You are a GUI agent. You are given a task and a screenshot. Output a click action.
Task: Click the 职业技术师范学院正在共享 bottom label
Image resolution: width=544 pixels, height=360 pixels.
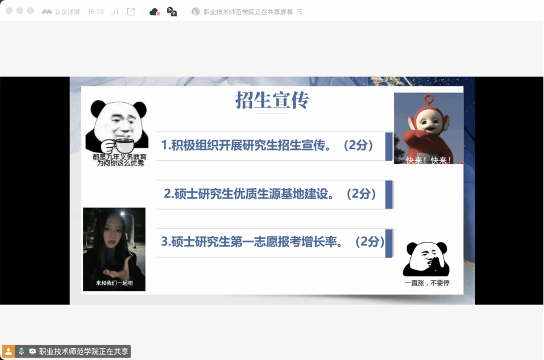pos(83,351)
